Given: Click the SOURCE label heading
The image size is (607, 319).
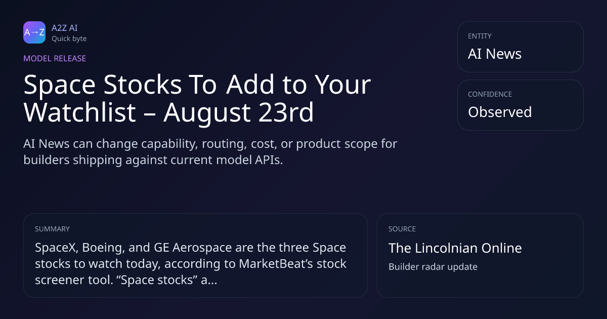Looking at the screenshot, I should pyautogui.click(x=402, y=229).
